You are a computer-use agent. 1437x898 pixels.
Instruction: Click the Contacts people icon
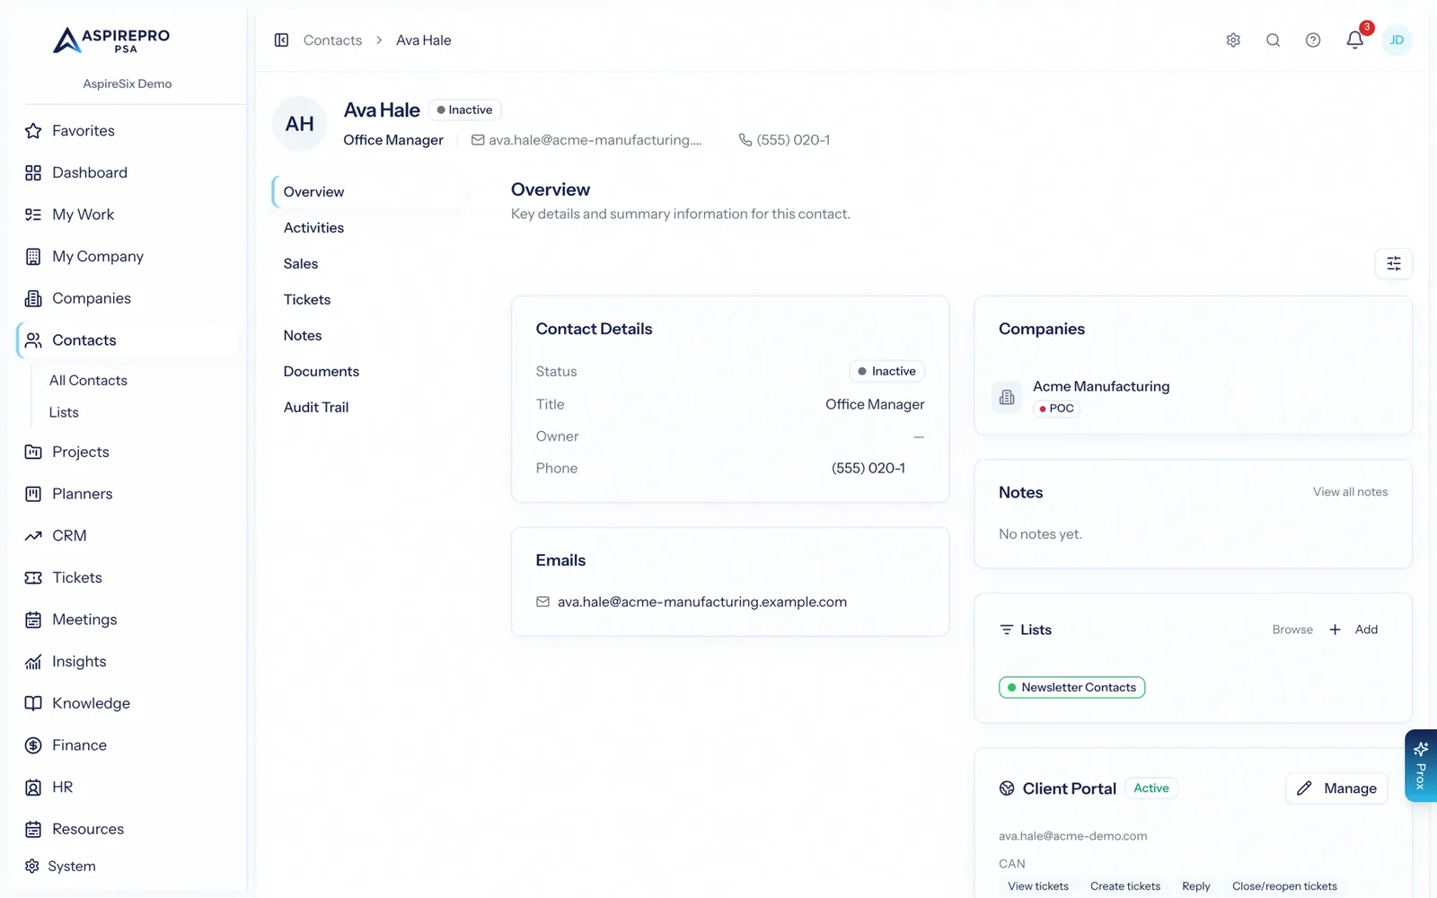tap(33, 340)
